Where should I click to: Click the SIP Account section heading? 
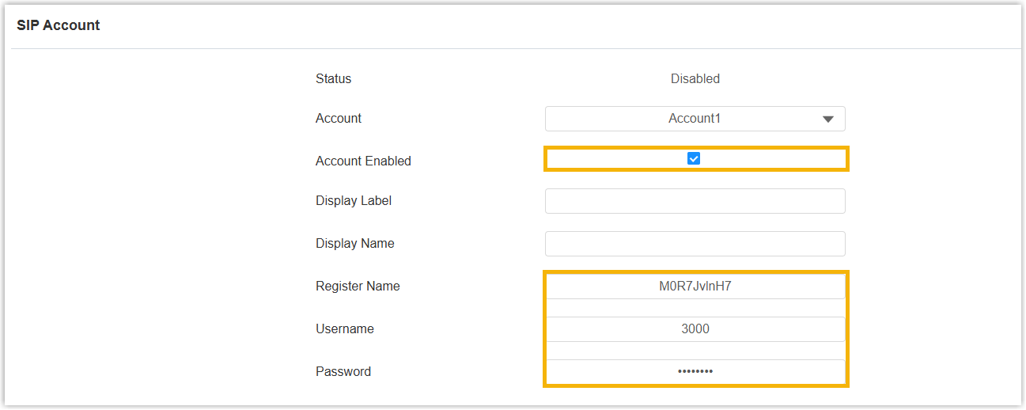click(x=59, y=25)
